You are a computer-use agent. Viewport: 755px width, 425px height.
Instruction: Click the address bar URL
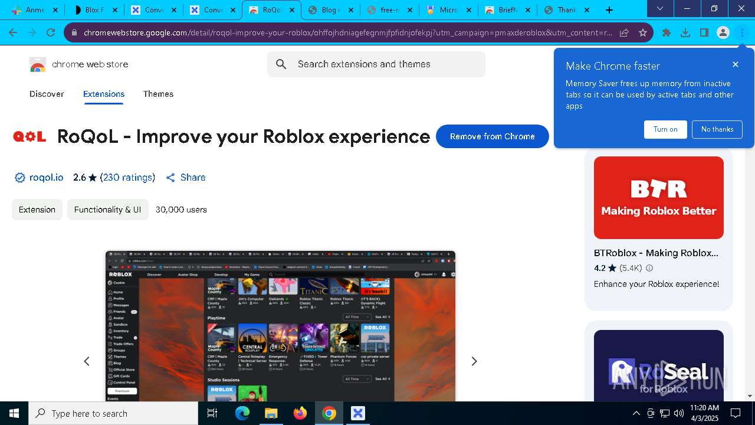(x=348, y=33)
